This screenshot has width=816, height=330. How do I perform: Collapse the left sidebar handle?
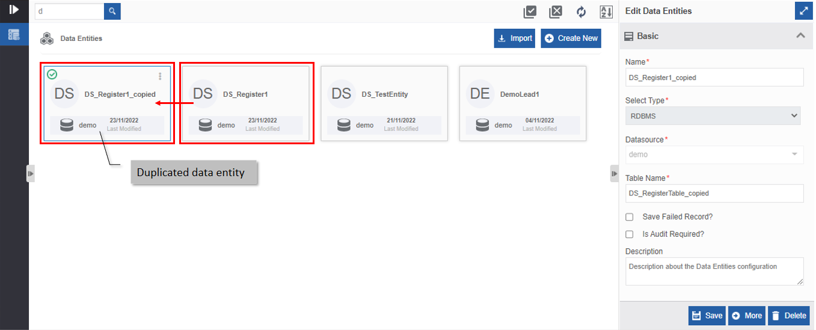pyautogui.click(x=30, y=174)
